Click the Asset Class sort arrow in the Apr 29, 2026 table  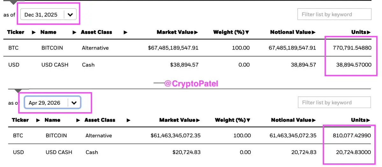[128, 120]
